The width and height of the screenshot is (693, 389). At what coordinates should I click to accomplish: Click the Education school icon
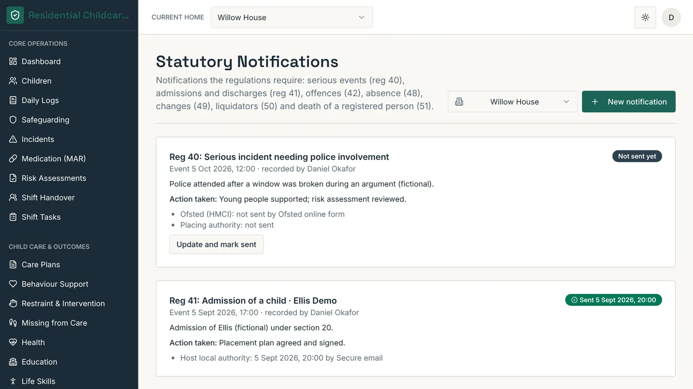[13, 362]
